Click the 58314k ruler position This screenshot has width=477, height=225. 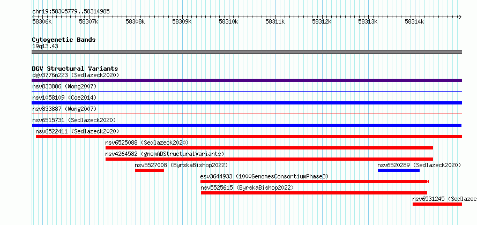[x=414, y=21]
